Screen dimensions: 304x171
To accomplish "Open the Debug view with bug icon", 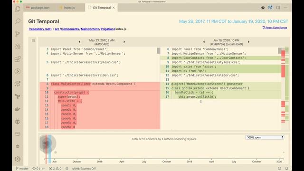I will [x=18, y=47].
